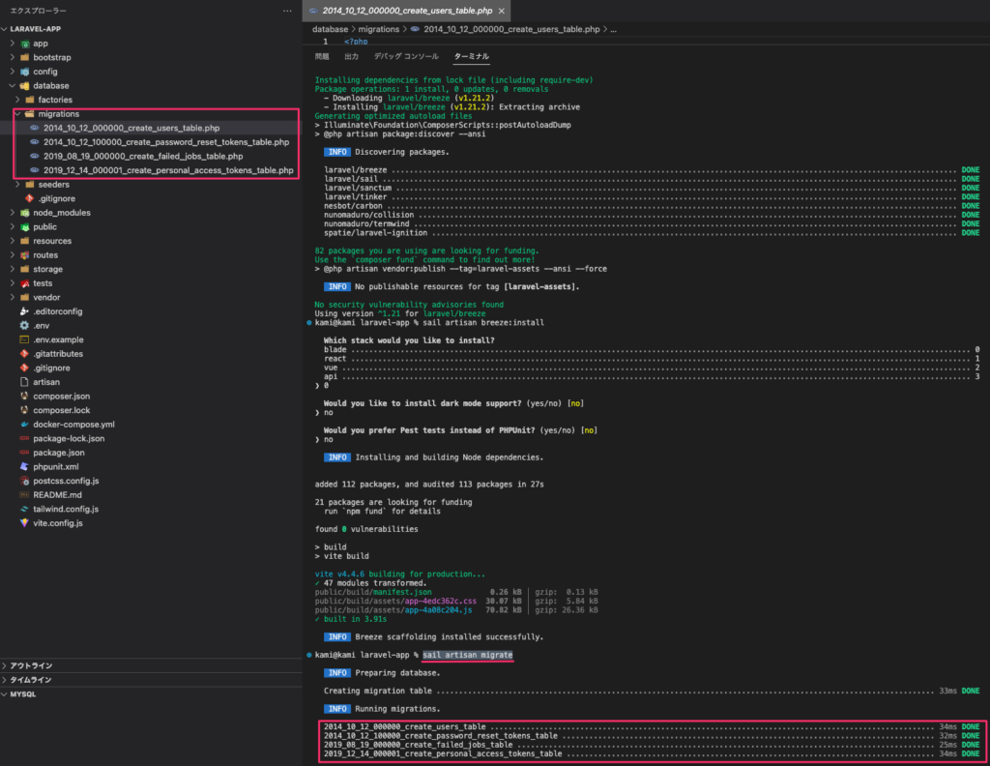Viewport: 990px width, 766px height.
Task: Click the tailwind.config.js file icon
Action: (24, 509)
